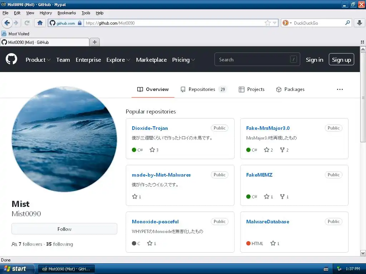Select the Overview tab
366x274 pixels.
[153, 89]
